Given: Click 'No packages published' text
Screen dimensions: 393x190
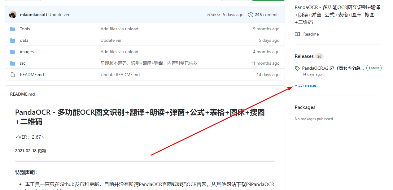Looking at the screenshot, I should (x=314, y=119).
